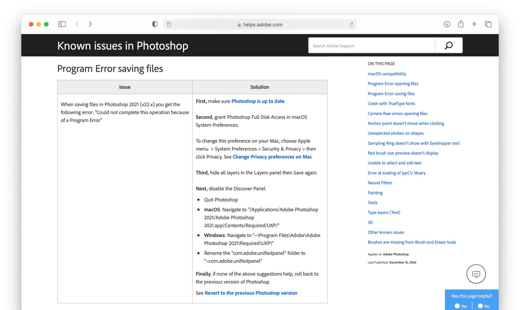Select No for page helpful
Image resolution: width=520 pixels, height=310 pixels.
tap(480, 305)
